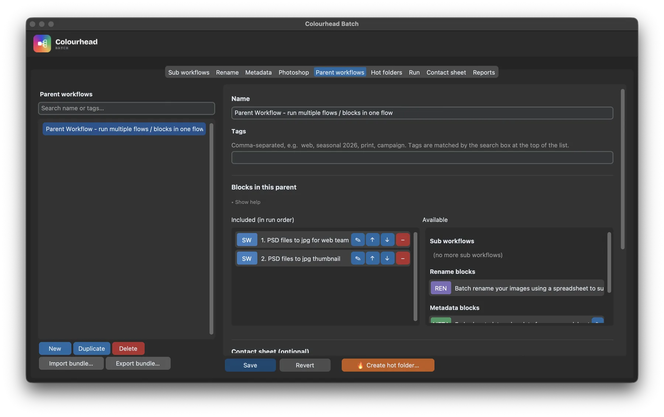This screenshot has height=417, width=664.
Task: Click the REN badge in Rename blocks
Action: [440, 288]
